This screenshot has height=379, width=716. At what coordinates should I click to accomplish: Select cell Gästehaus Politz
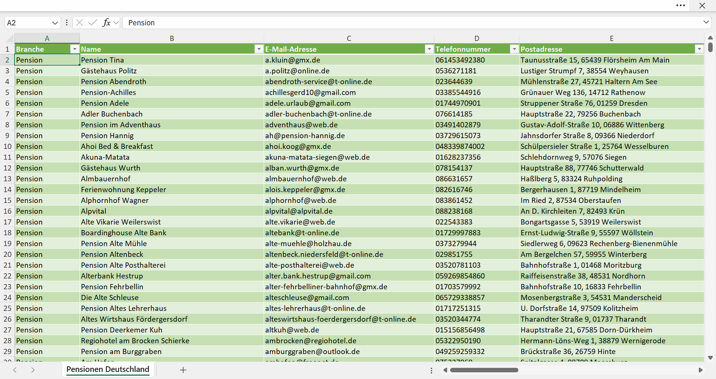(x=171, y=71)
